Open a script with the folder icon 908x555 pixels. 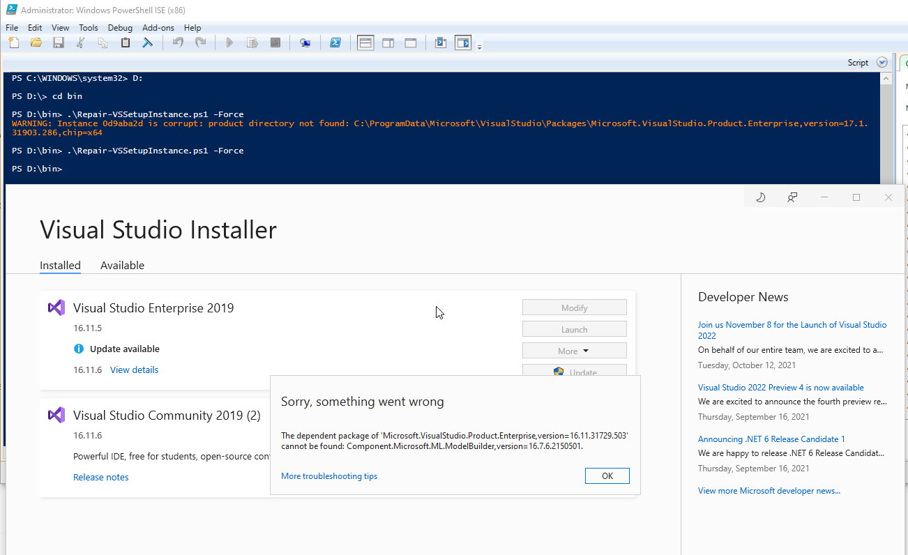click(36, 43)
